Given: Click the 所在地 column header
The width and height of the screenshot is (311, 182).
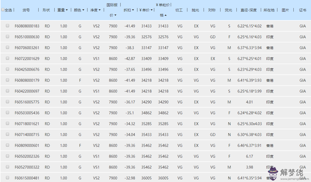Looking at the screenshot, I should tap(269, 10).
